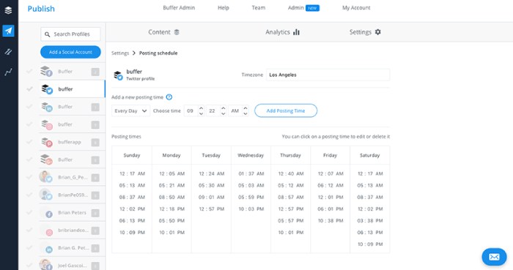Open the Analyze line chart icon in sidebar
The width and height of the screenshot is (513, 270).
[x=9, y=72]
